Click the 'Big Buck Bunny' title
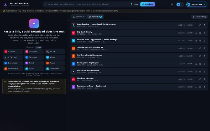Screen dimensions: 210x131 85,32
